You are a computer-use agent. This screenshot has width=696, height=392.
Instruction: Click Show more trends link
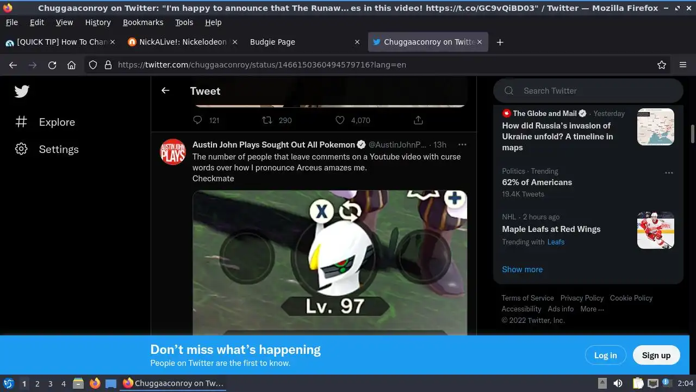click(x=522, y=269)
